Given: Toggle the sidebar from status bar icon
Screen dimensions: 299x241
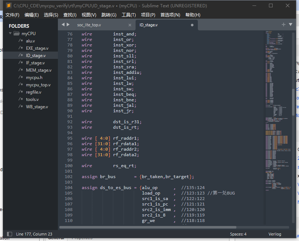Looking at the screenshot, I should [10, 234].
